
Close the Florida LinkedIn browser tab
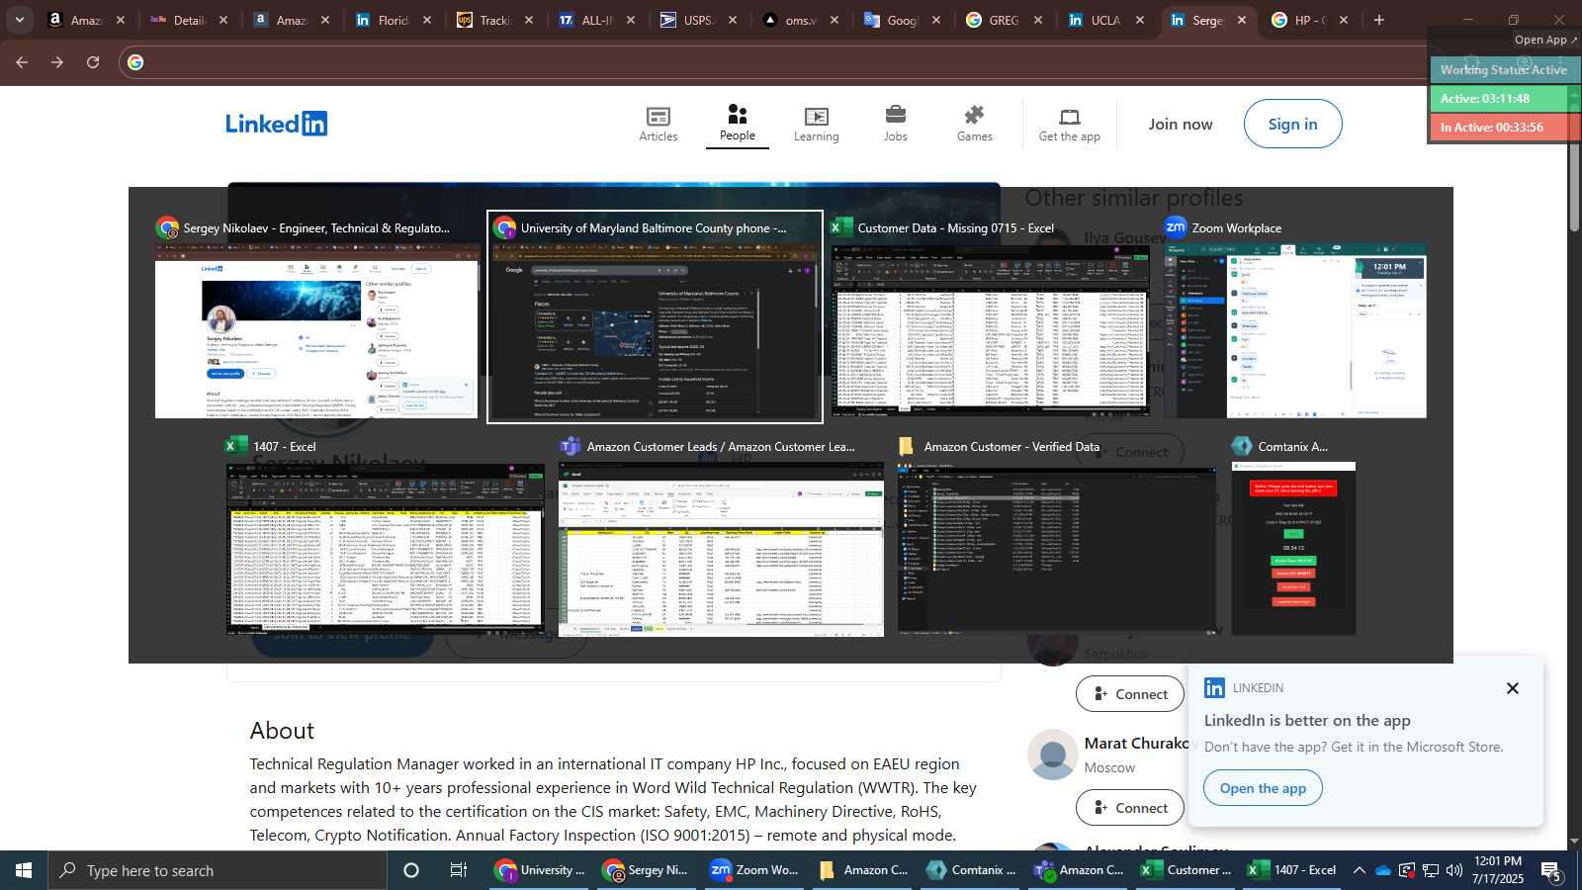click(427, 20)
